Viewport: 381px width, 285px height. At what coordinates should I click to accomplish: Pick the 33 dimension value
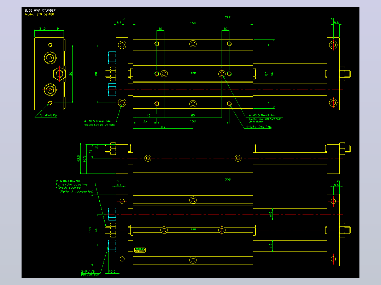click(145, 121)
